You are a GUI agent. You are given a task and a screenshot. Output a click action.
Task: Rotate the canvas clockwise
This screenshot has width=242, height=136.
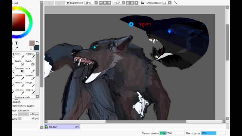[132, 3]
